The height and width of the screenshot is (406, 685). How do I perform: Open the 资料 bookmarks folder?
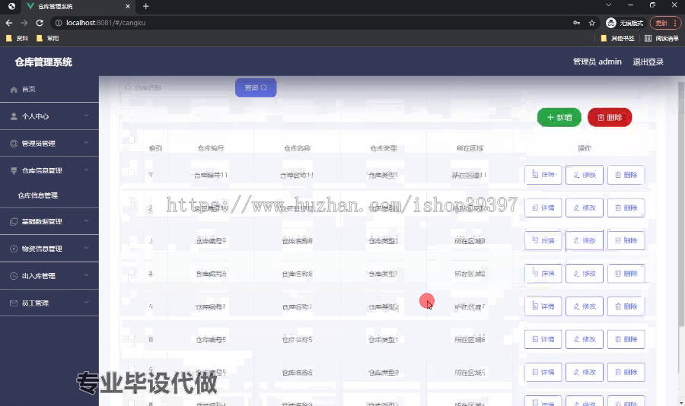tap(17, 39)
